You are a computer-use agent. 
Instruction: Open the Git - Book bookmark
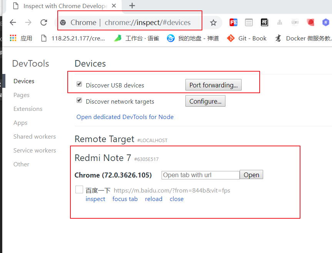coord(247,39)
